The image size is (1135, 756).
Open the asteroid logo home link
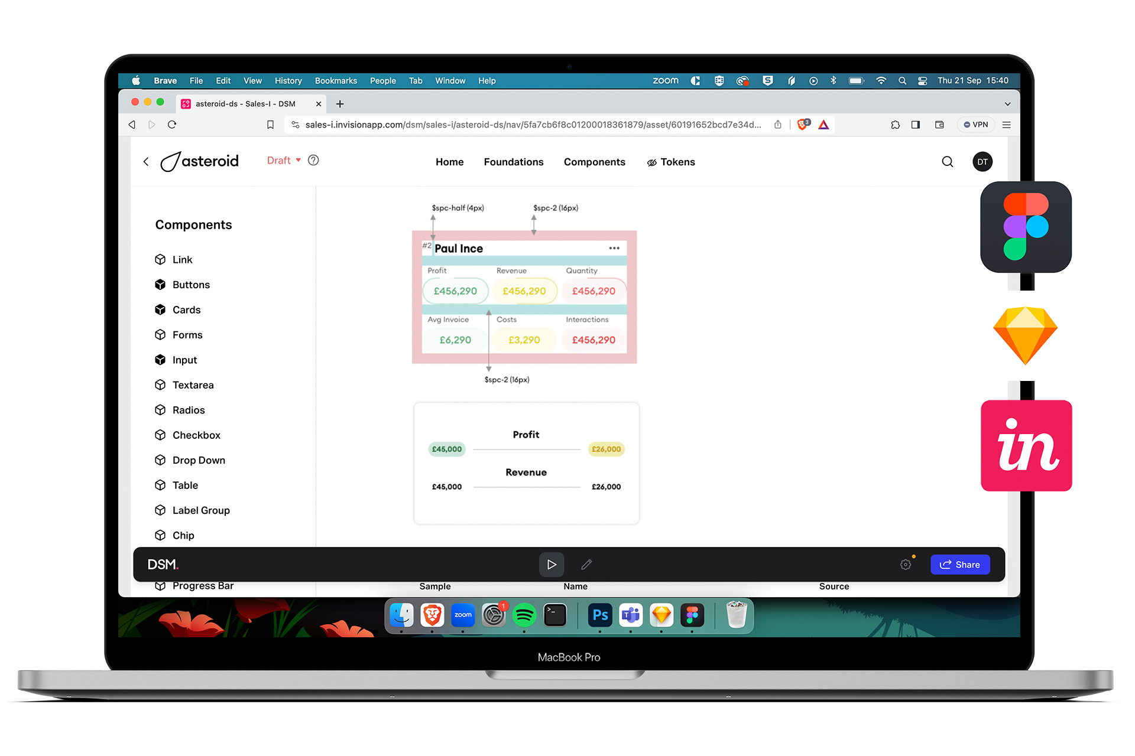[200, 161]
